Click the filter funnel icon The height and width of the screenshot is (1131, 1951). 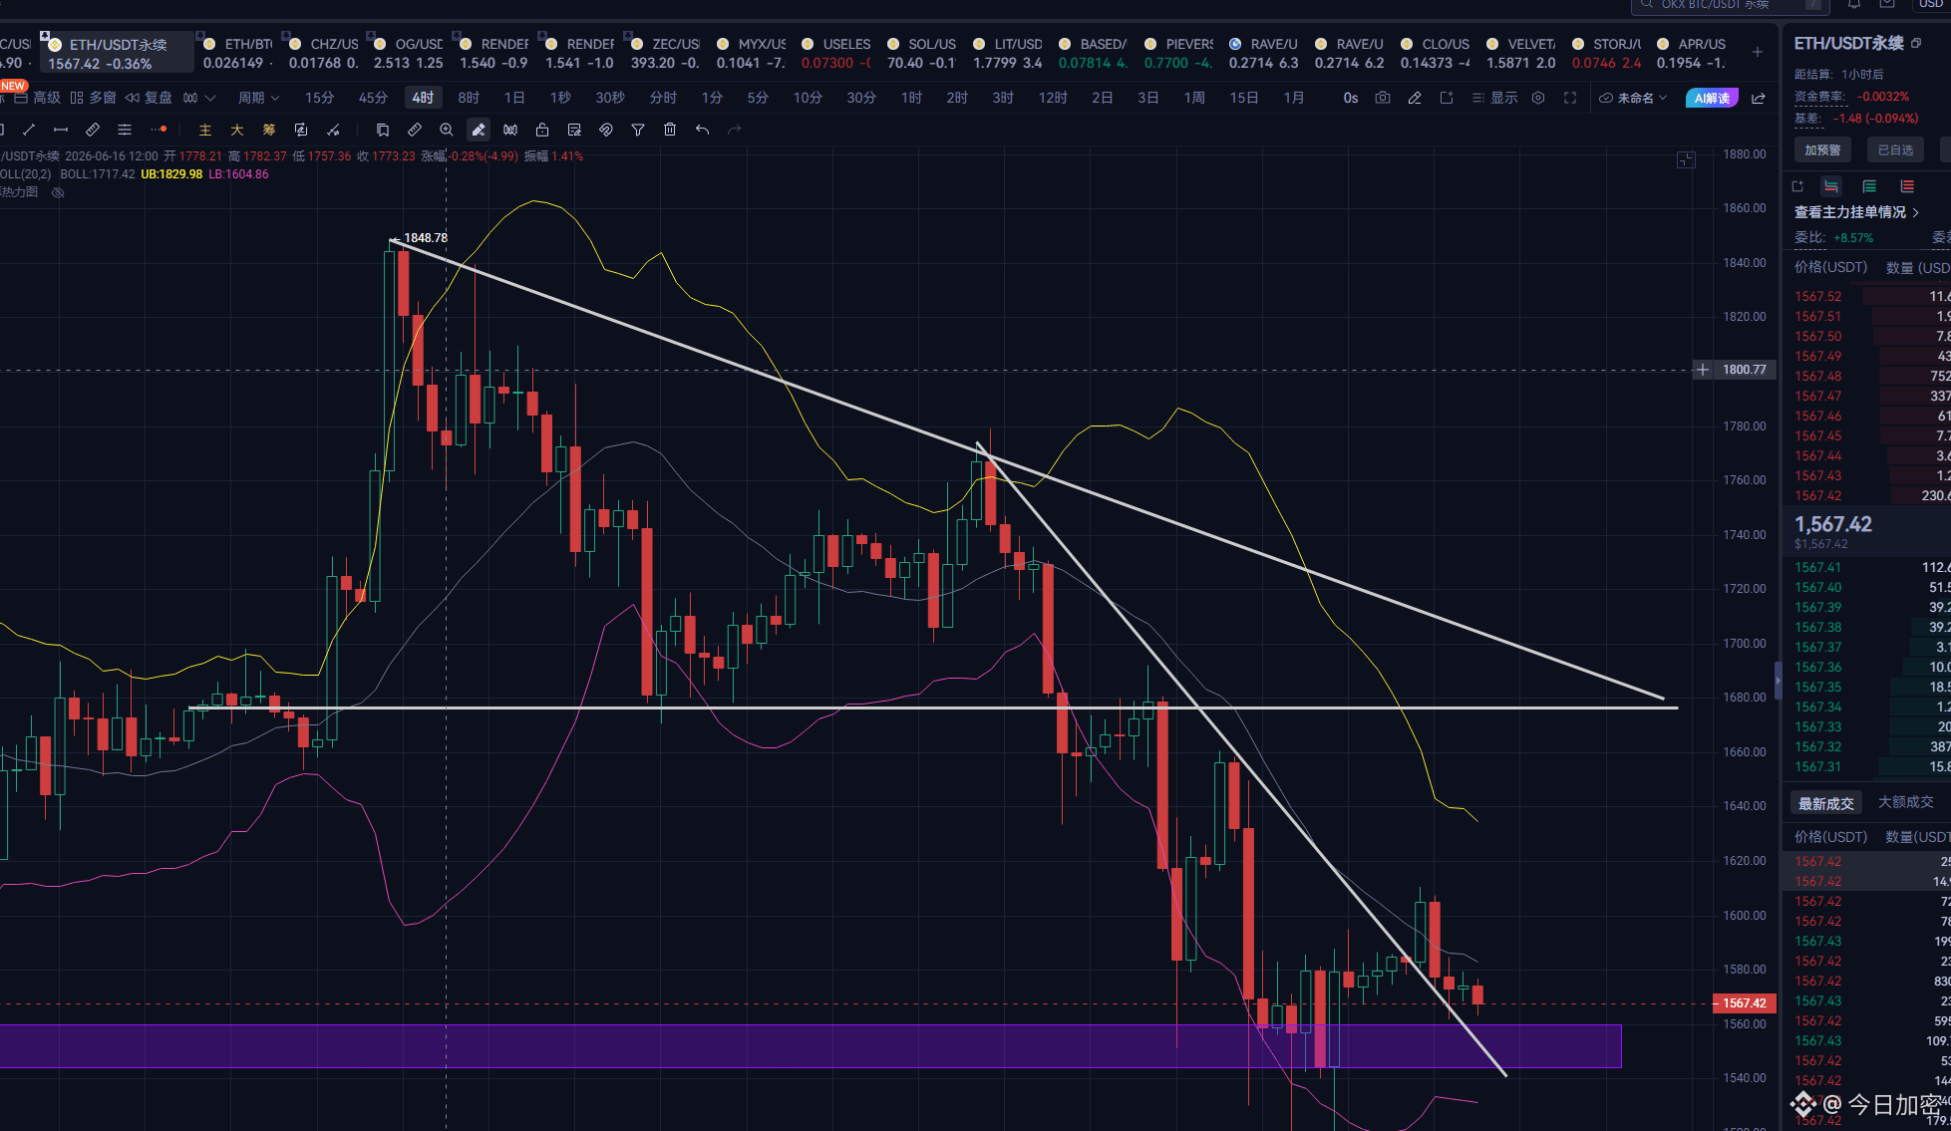pyautogui.click(x=638, y=130)
